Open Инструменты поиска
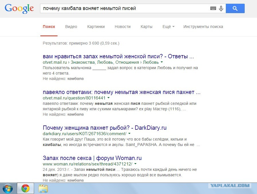 coord(203,27)
